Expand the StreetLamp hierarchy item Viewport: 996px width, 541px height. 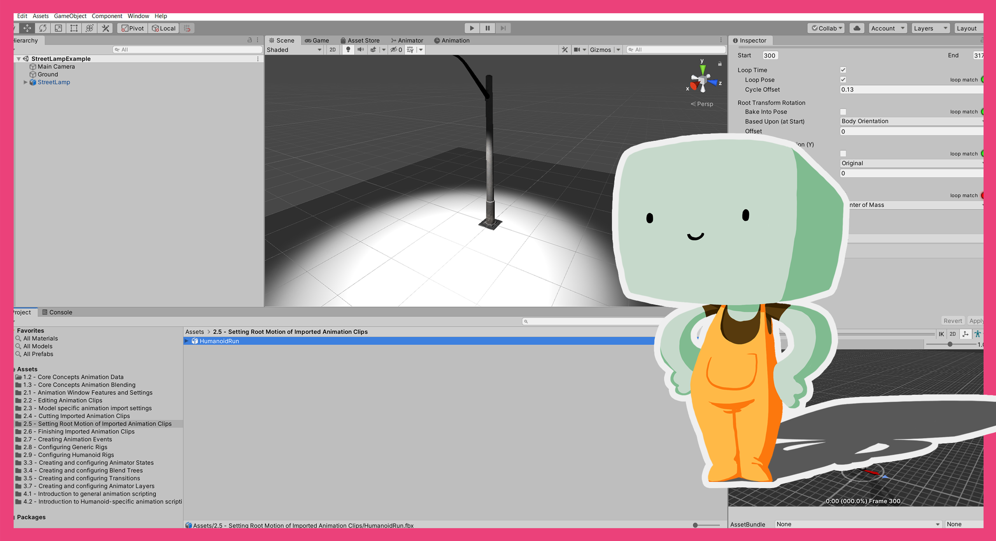tap(26, 82)
